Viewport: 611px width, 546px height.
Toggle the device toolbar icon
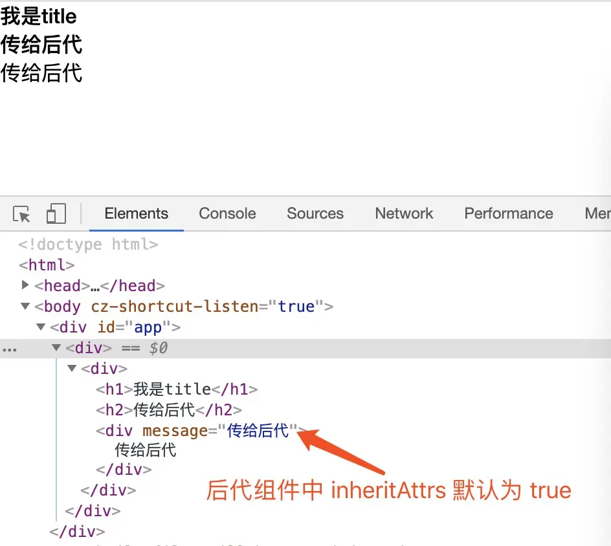56,213
